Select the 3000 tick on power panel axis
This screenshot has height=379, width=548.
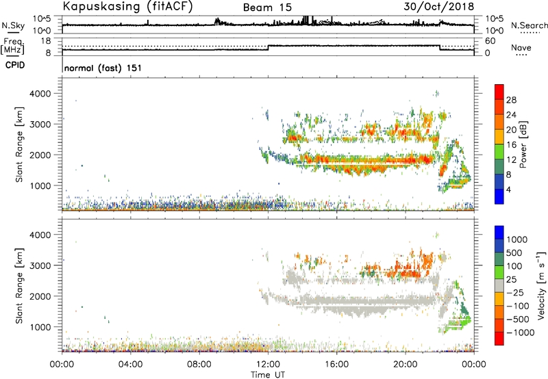[x=40, y=125]
